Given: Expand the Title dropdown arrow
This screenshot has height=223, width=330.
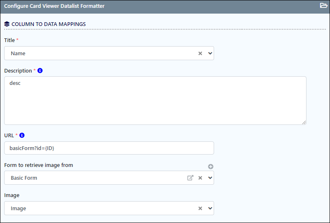Looking at the screenshot, I should (210, 54).
